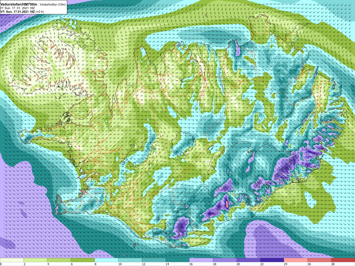This screenshot has height=266, width=355.
Task: Click the legend label '28'
Action: pos(333,264)
